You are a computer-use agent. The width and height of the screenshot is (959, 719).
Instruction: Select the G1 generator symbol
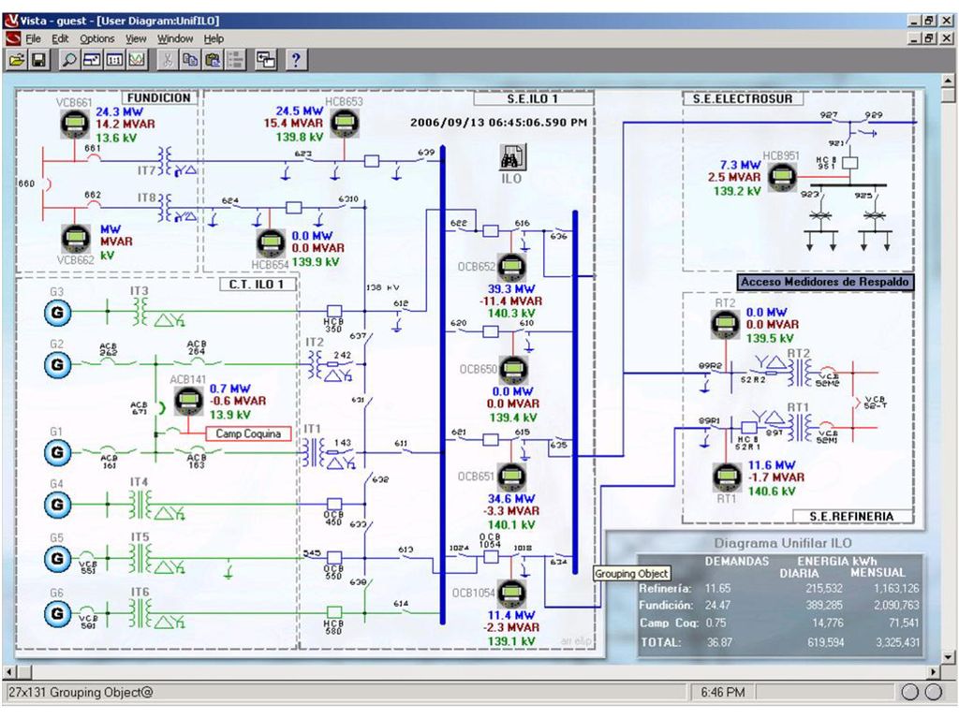[57, 452]
